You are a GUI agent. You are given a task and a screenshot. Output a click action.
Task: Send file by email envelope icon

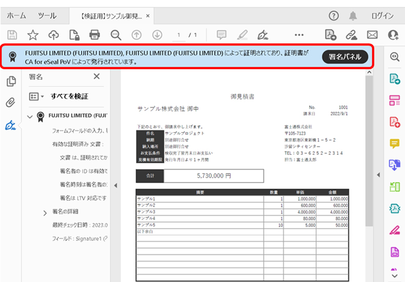pos(372,35)
